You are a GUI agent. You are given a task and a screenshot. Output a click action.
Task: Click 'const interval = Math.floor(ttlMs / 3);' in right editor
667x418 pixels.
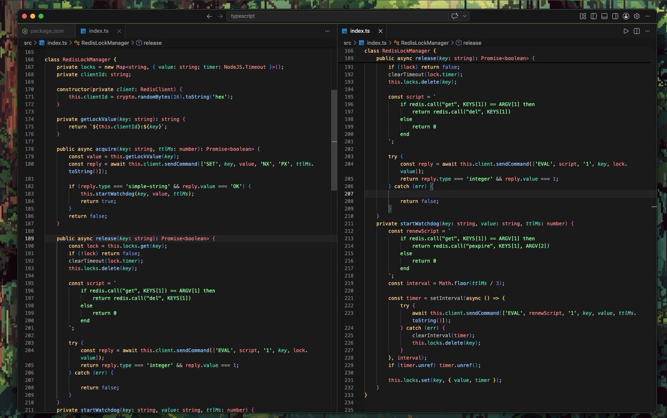446,283
